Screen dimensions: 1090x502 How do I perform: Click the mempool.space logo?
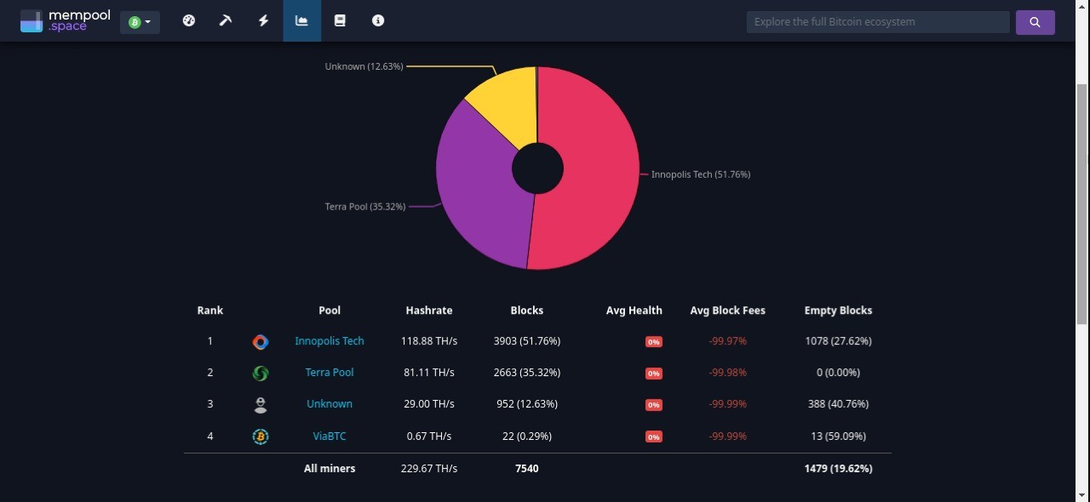point(66,21)
